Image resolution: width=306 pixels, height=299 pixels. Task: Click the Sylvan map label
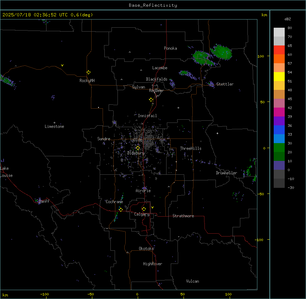[138, 87]
